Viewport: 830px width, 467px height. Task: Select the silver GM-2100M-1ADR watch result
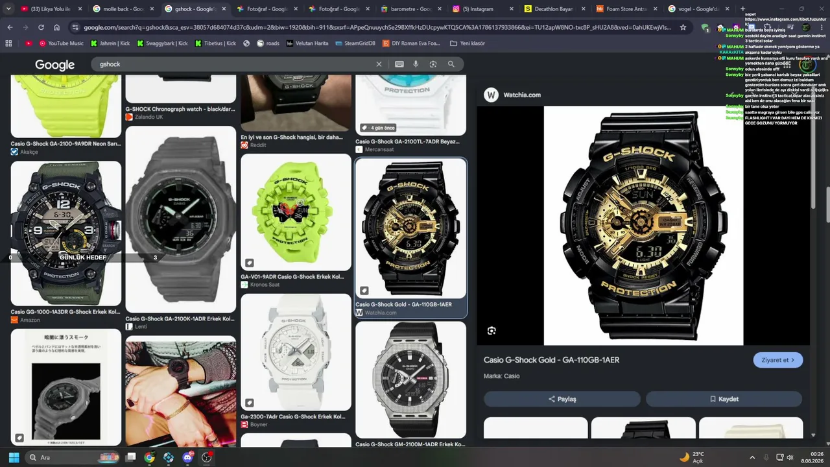(x=410, y=379)
